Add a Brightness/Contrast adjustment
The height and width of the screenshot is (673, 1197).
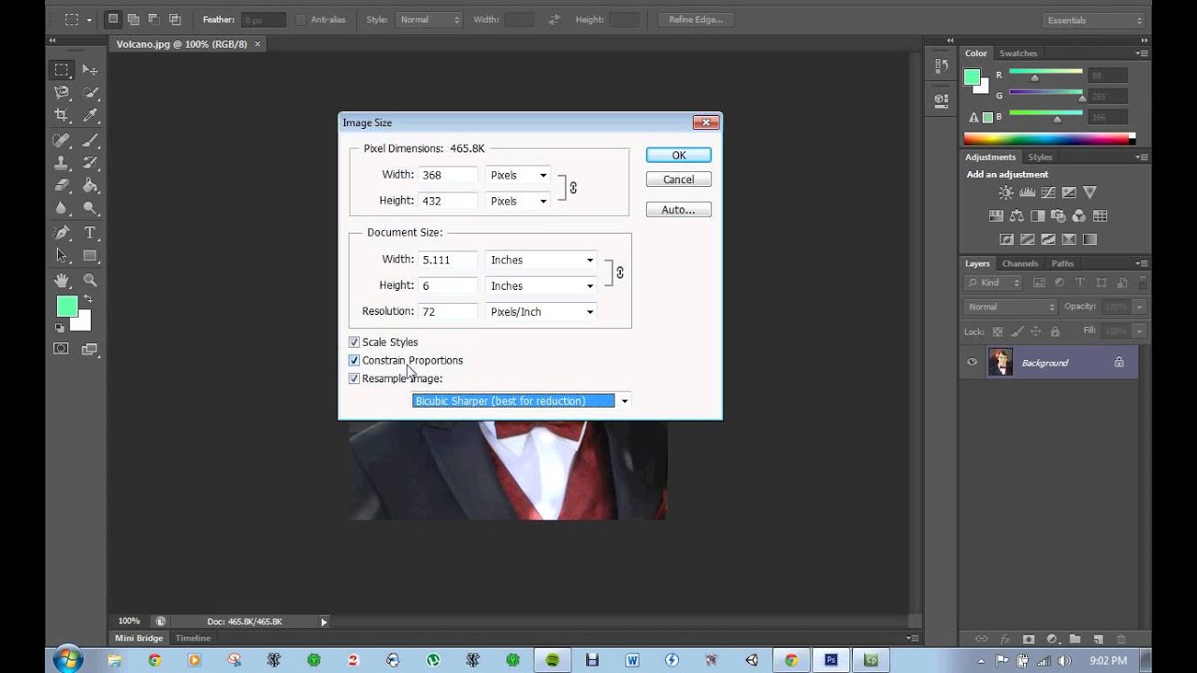[1005, 193]
